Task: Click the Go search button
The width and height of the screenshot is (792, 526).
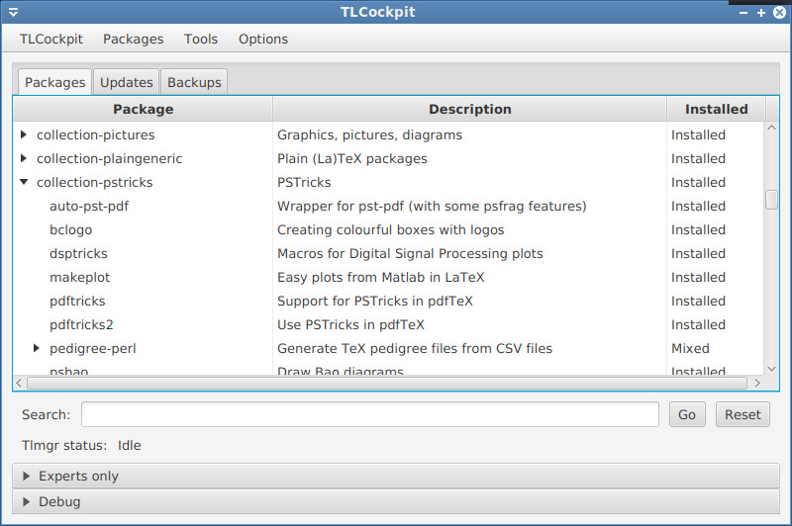Action: (x=687, y=415)
